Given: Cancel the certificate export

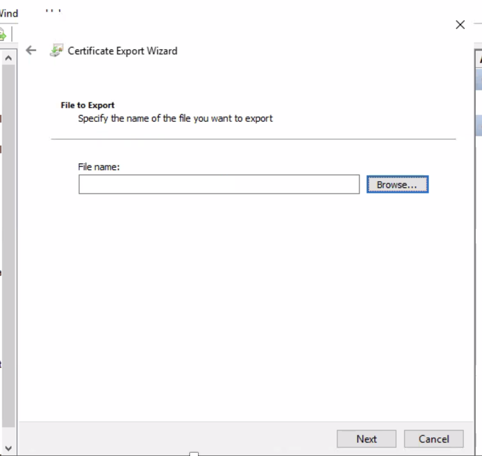Looking at the screenshot, I should [x=433, y=439].
